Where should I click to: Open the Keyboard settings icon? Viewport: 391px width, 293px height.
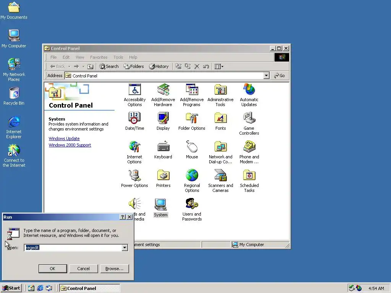[163, 150]
